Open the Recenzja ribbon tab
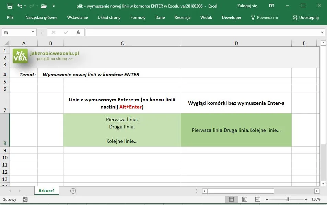The height and width of the screenshot is (205, 327). coord(183,18)
